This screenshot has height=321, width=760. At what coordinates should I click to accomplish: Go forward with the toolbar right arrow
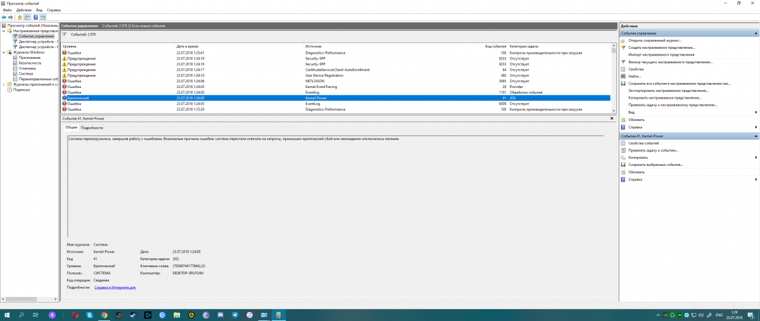point(11,17)
